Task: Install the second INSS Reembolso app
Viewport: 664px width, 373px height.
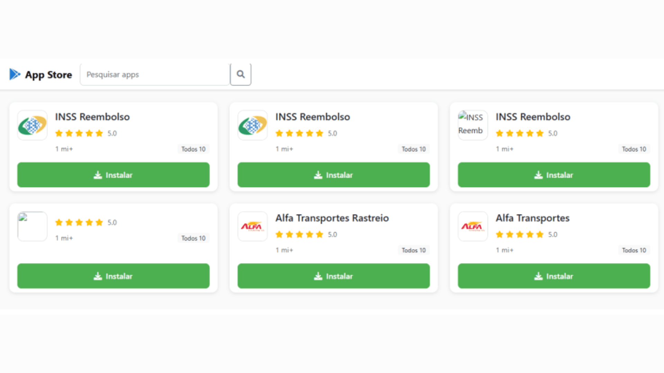Action: pyautogui.click(x=333, y=175)
